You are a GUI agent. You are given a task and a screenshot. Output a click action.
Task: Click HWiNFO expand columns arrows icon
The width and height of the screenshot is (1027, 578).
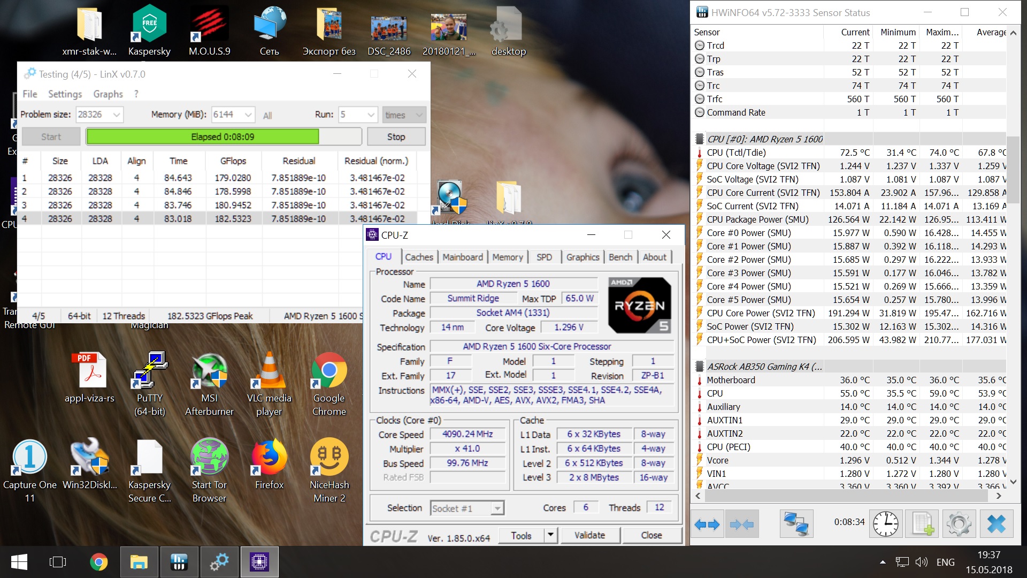point(707,524)
